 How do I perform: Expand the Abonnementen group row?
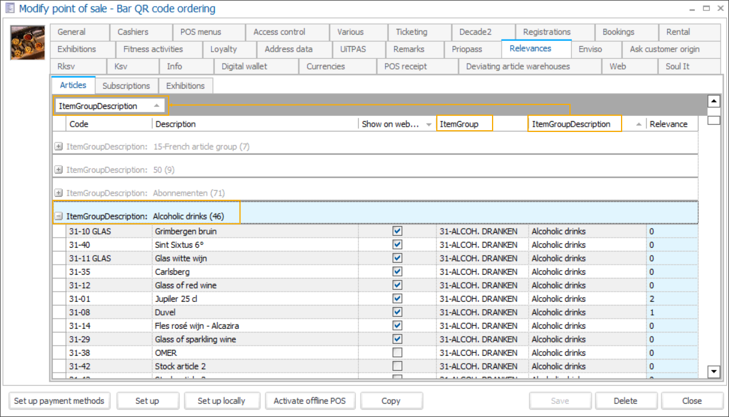[58, 193]
